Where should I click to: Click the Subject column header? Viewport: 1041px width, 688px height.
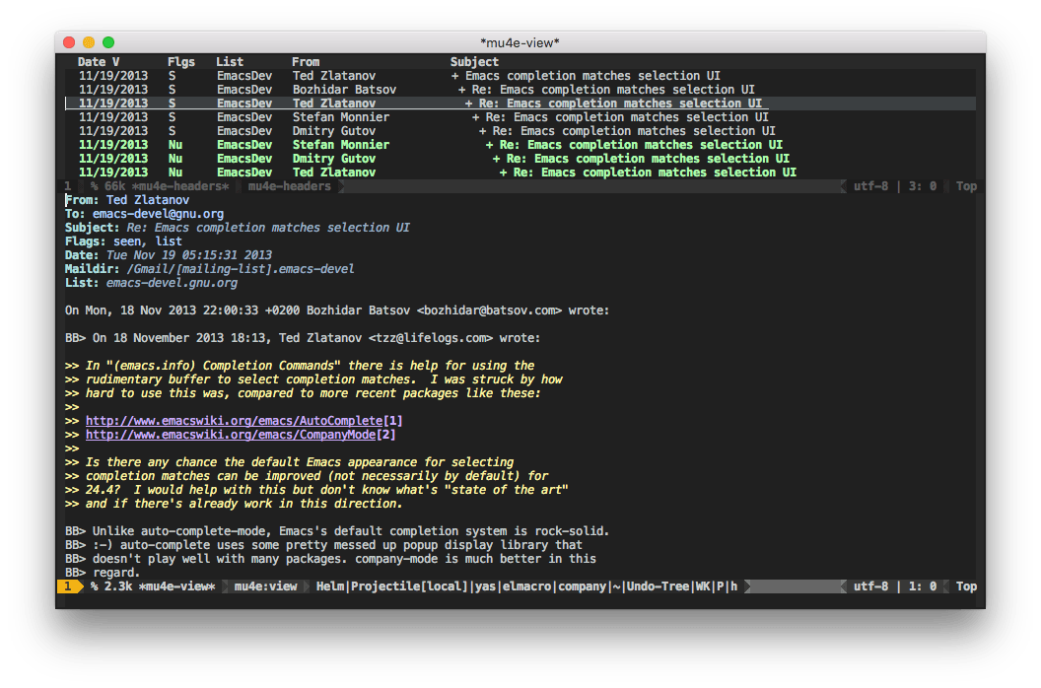(475, 62)
